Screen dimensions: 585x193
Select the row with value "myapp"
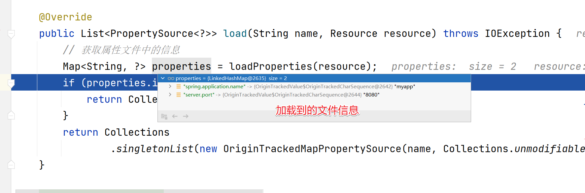pos(314,86)
